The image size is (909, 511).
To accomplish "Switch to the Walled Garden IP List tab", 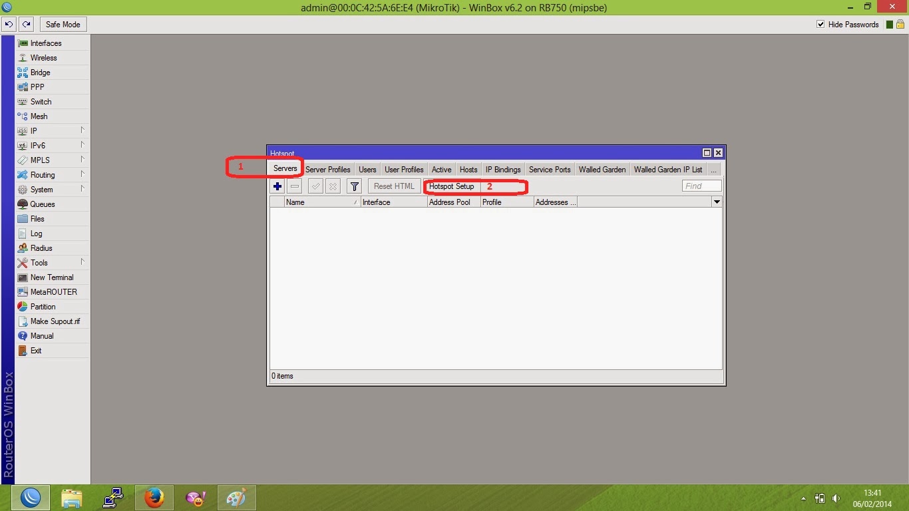I will [x=668, y=170].
